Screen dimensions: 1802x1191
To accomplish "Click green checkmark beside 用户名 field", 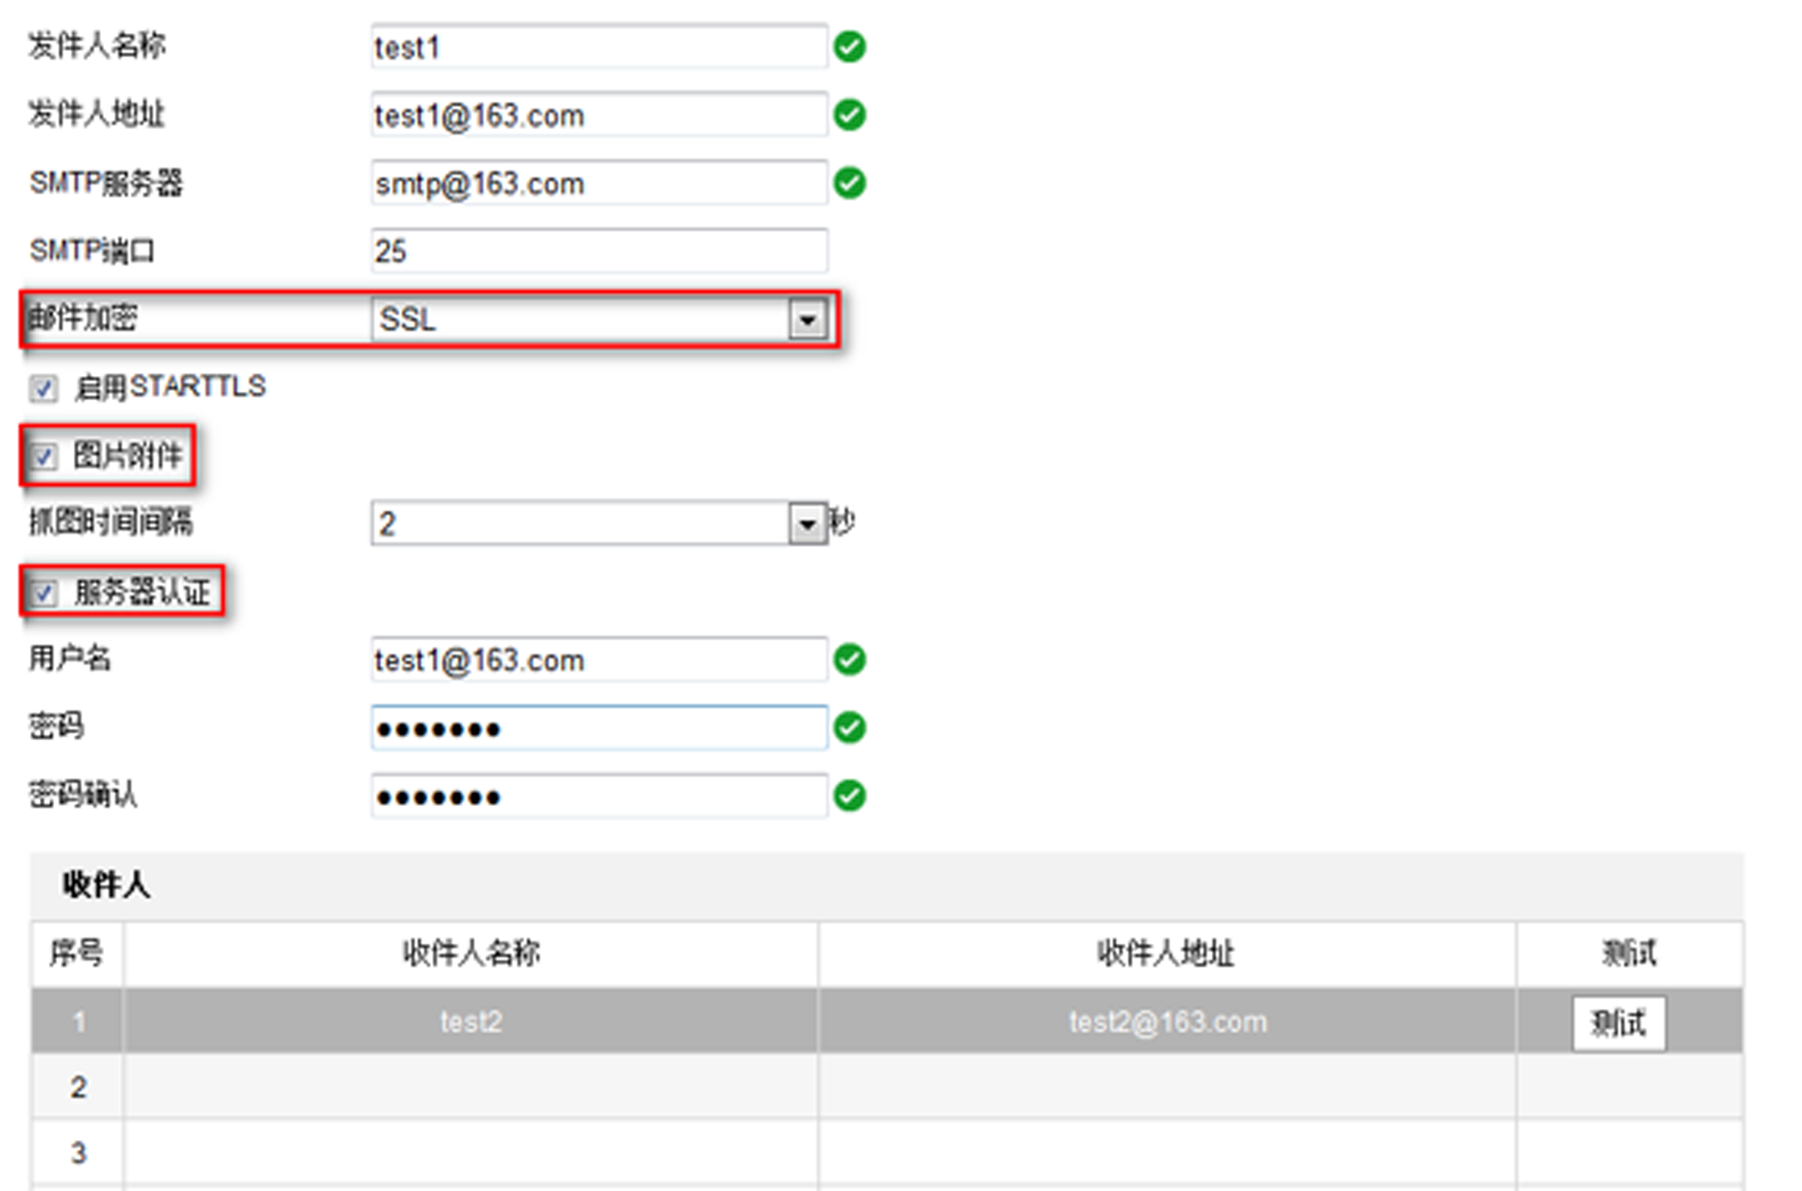I will (x=849, y=660).
